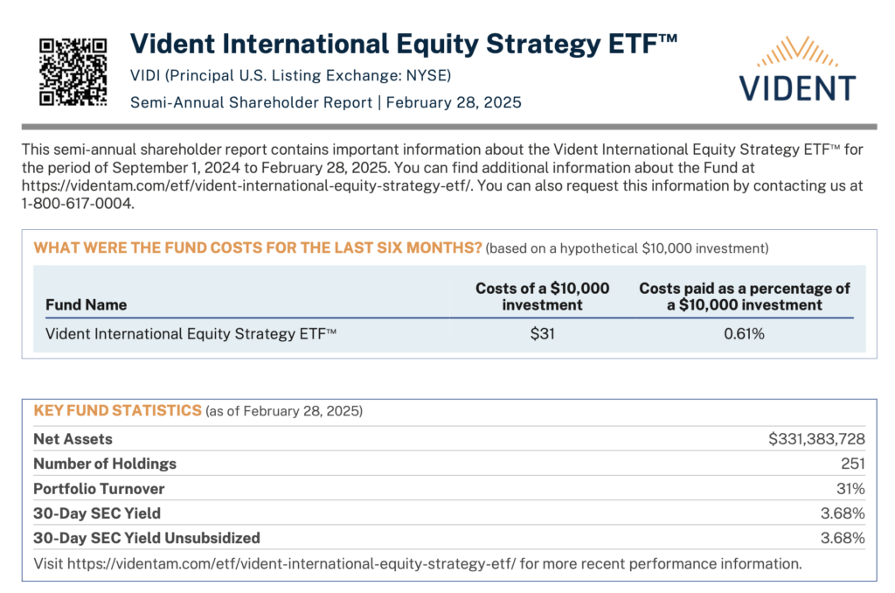Click the 30-Day SEC Yield row label
Screen dimensions: 895x593
tap(97, 513)
